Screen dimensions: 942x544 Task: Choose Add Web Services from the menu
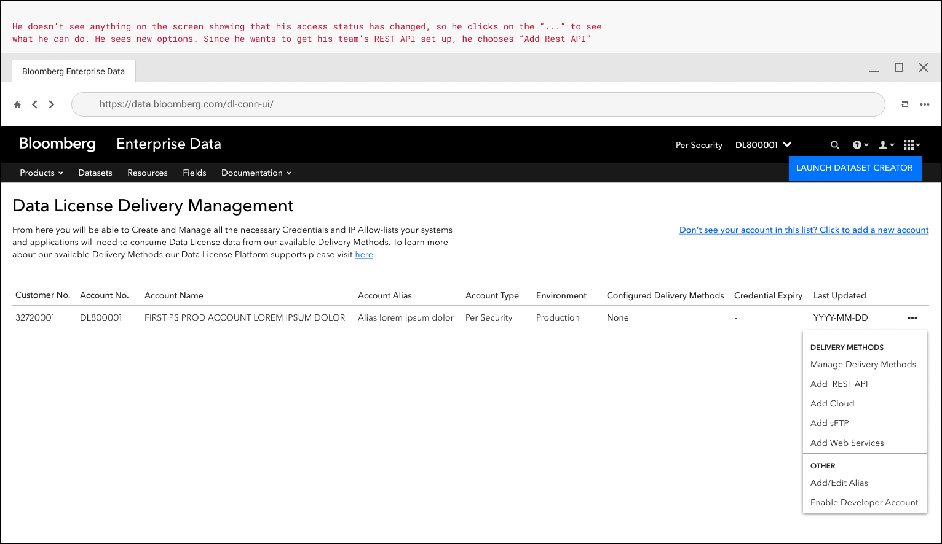[847, 443]
